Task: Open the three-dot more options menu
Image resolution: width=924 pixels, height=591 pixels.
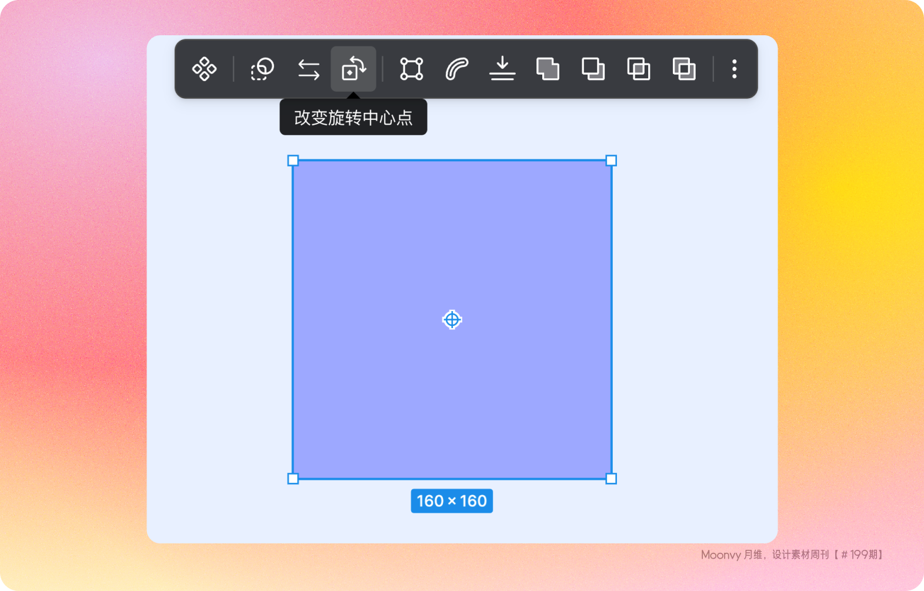Action: tap(734, 69)
